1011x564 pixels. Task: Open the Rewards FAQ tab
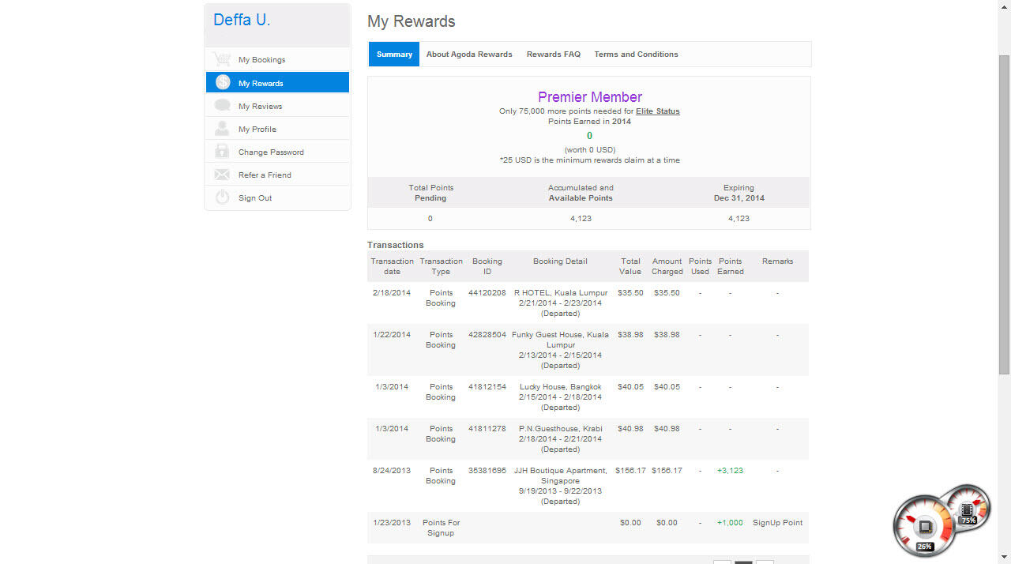point(554,54)
